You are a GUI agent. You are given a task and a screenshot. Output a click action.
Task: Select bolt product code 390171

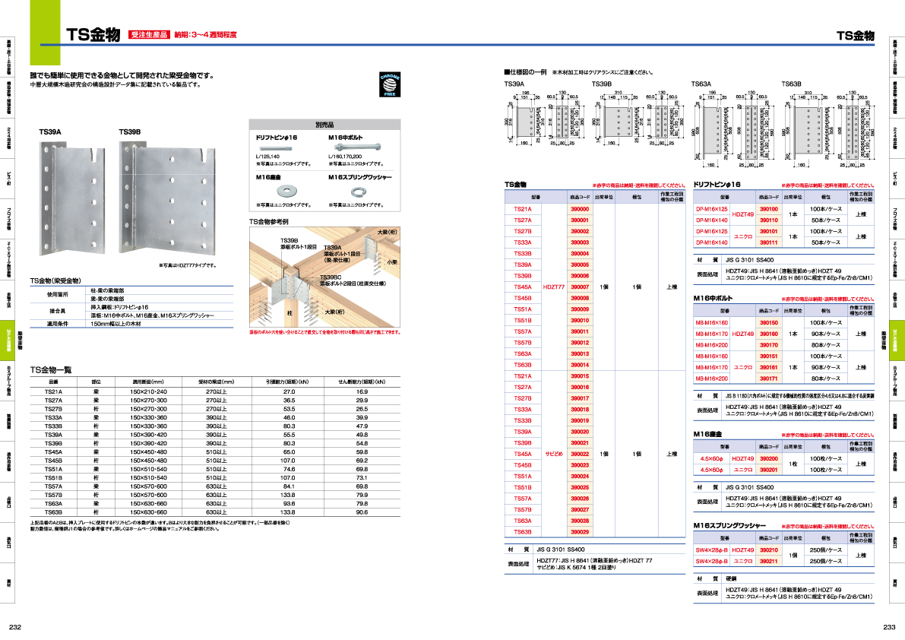pyautogui.click(x=769, y=379)
